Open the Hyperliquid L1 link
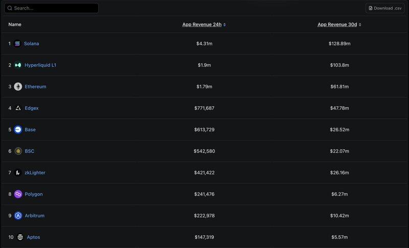409x248 pixels. point(40,65)
